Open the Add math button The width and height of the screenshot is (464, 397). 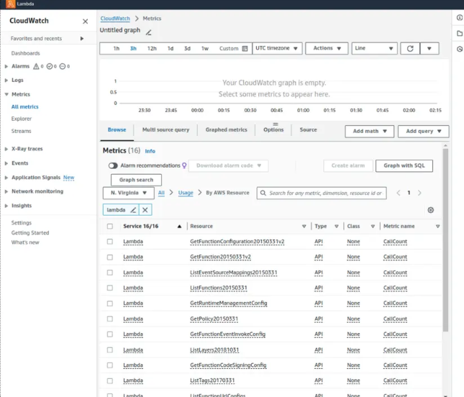point(369,132)
